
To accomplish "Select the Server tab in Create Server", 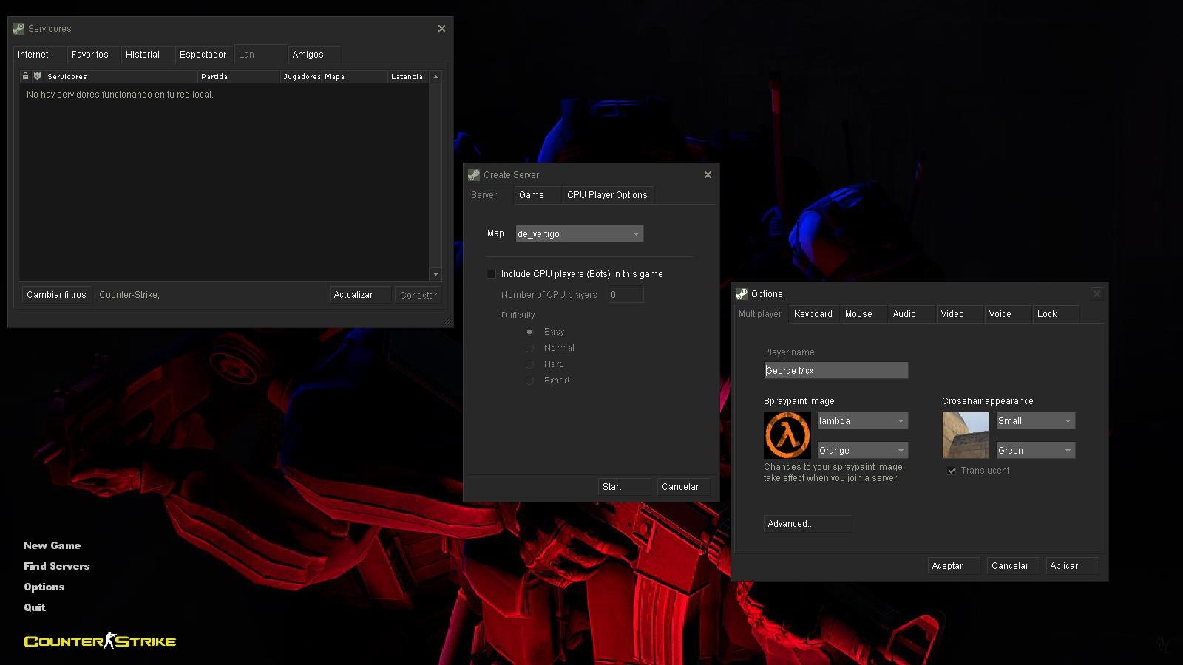I will pos(490,195).
